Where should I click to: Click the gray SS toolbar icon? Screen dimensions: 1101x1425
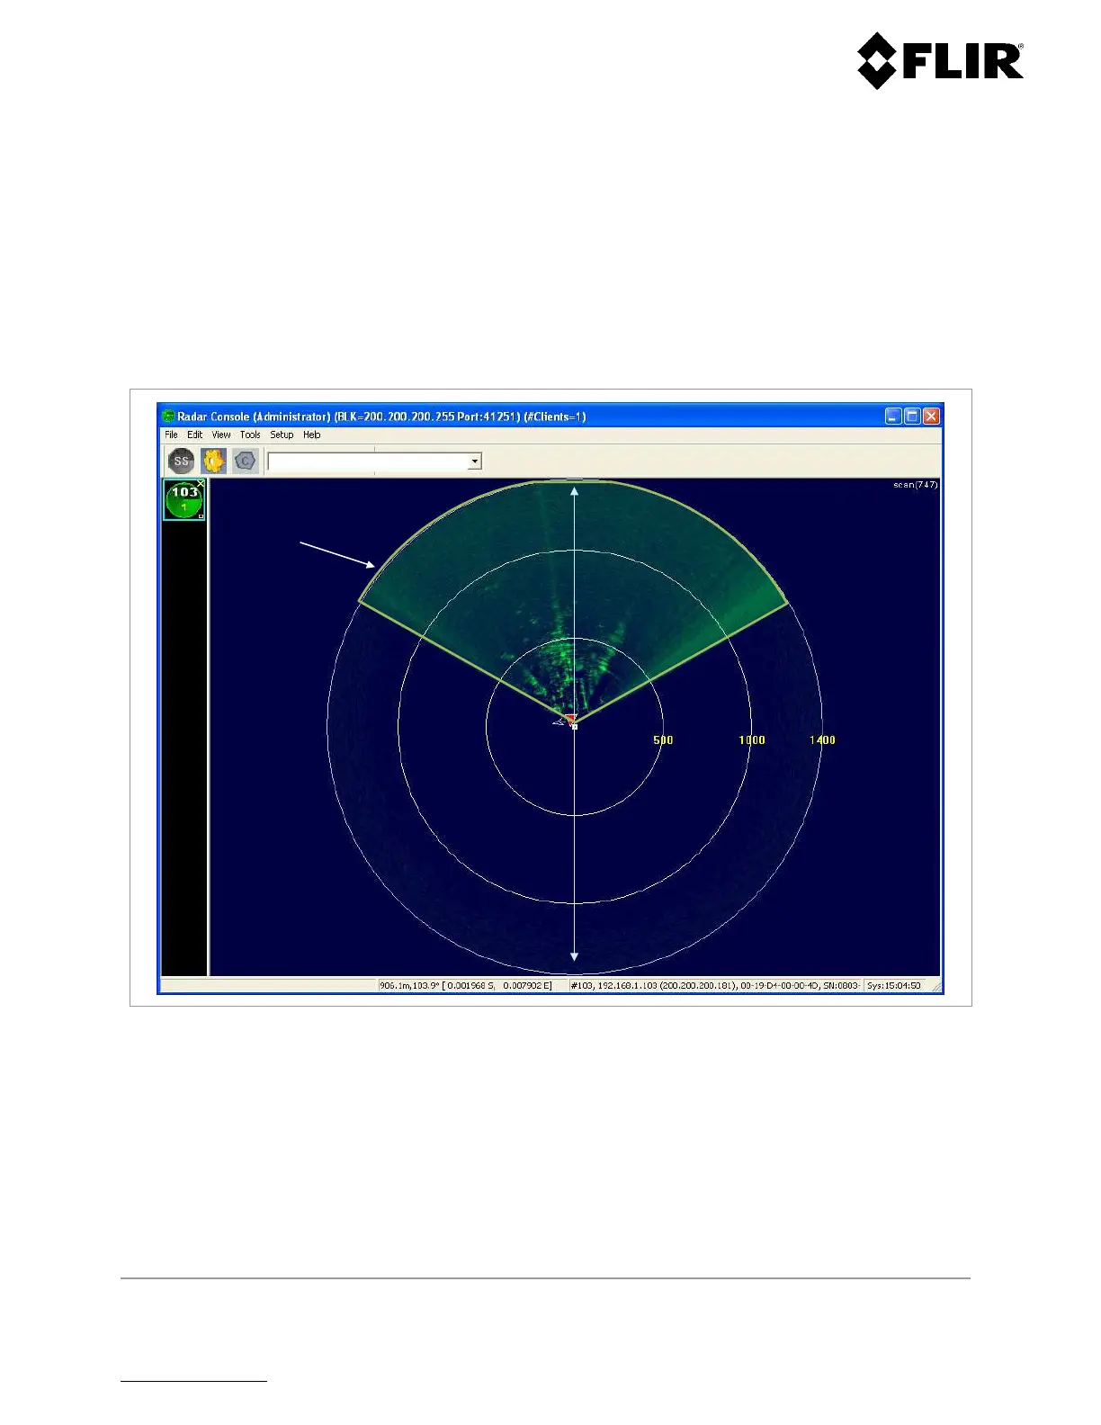coord(182,461)
